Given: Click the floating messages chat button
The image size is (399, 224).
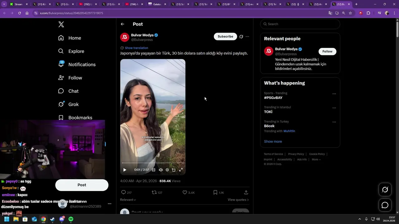Looking at the screenshot, I should point(385,205).
